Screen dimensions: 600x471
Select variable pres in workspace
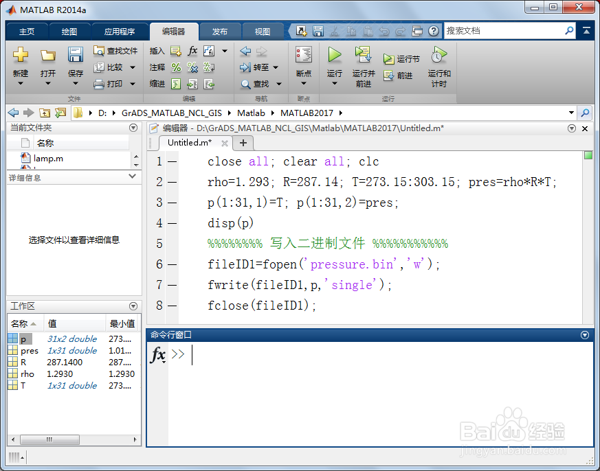coord(30,351)
